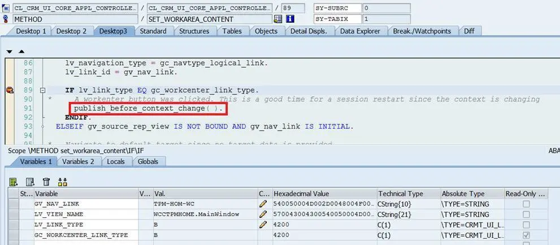The height and width of the screenshot is (245, 560).
Task: Click the yellow boxes insert icon in the variables toolbar
Action: (x=63, y=182)
